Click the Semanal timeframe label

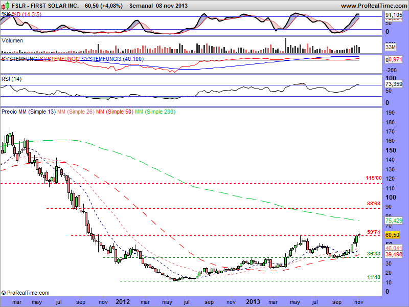[x=141, y=6]
